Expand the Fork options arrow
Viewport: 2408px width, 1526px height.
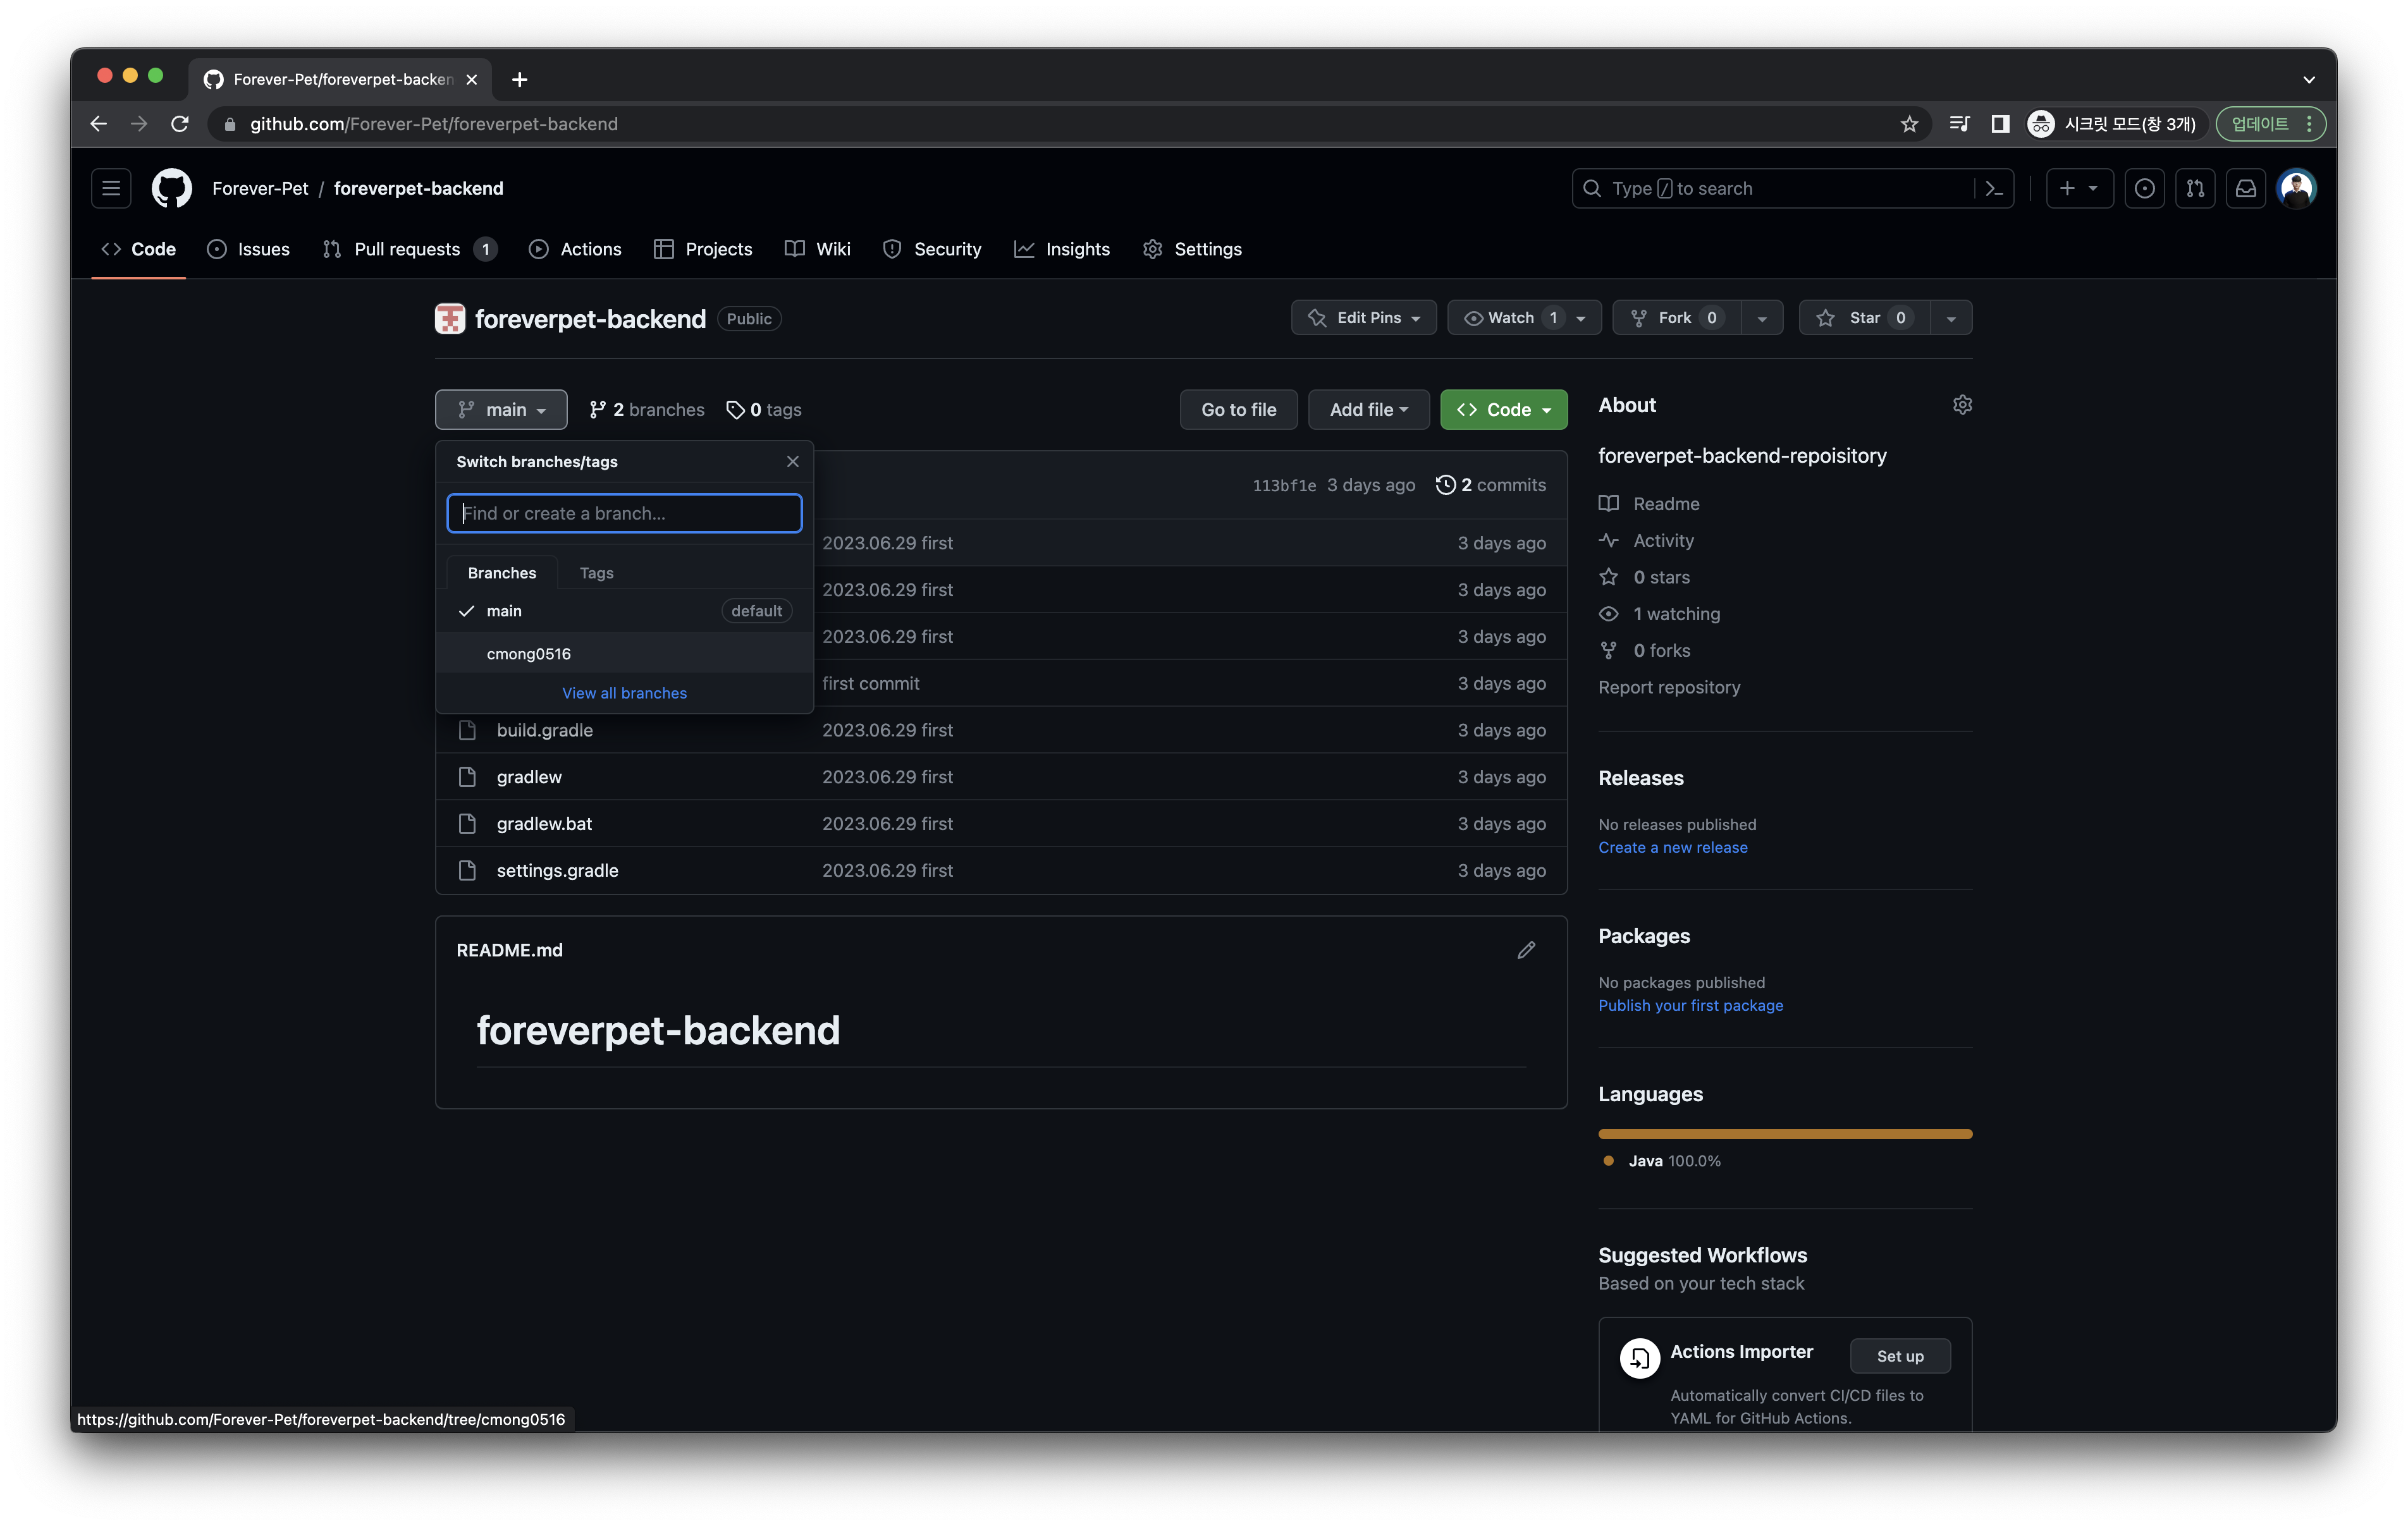coord(1762,318)
